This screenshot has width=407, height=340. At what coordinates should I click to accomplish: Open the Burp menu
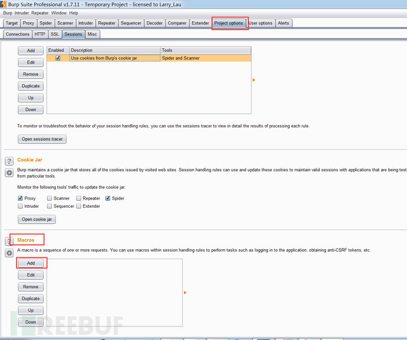pyautogui.click(x=8, y=13)
